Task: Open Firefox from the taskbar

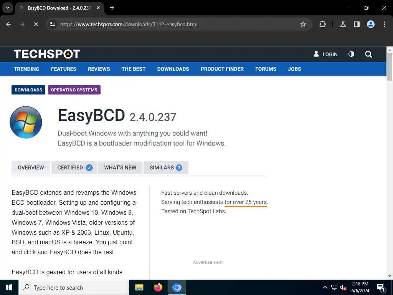Action: click(158, 287)
